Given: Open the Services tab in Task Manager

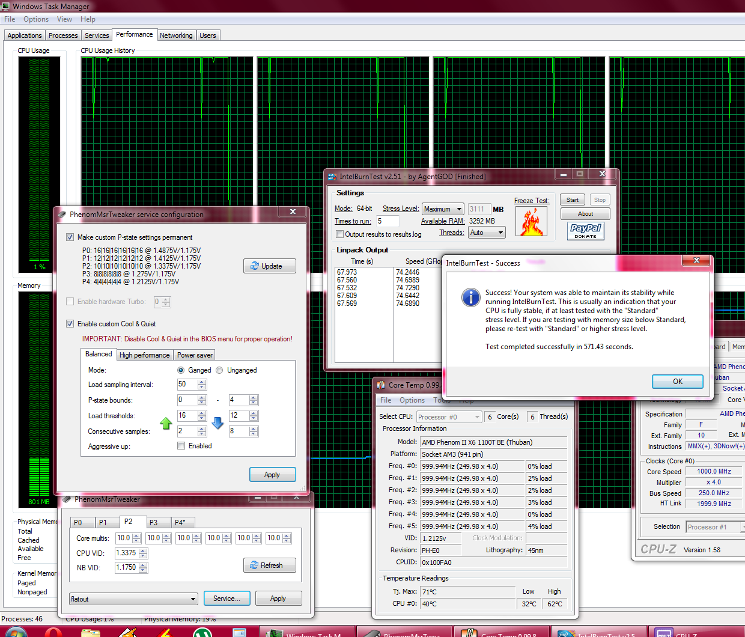Looking at the screenshot, I should pyautogui.click(x=97, y=35).
